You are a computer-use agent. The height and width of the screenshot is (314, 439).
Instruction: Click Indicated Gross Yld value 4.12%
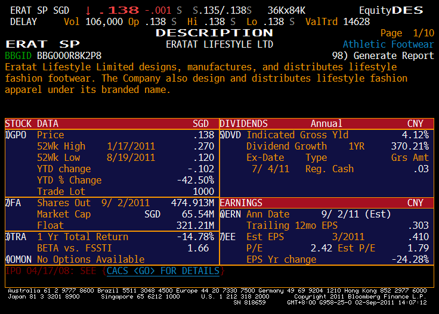pyautogui.click(x=416, y=135)
